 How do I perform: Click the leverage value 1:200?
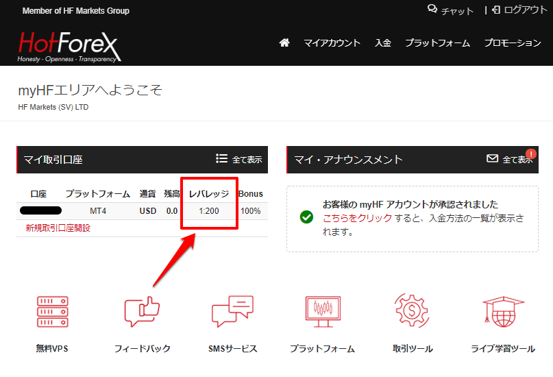(209, 211)
